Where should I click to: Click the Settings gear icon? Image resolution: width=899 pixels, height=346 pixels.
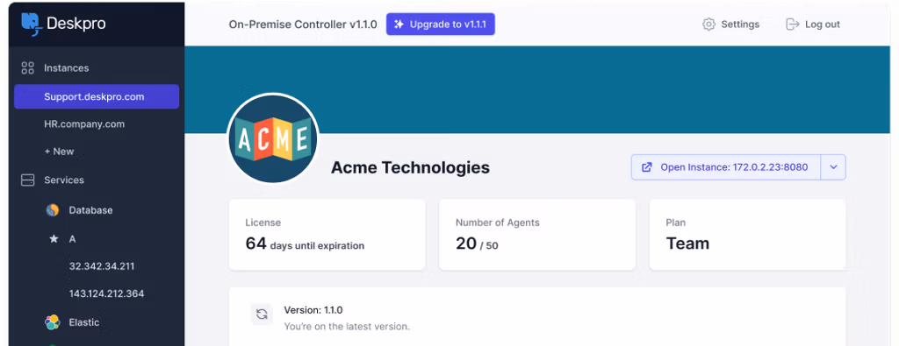[708, 24]
